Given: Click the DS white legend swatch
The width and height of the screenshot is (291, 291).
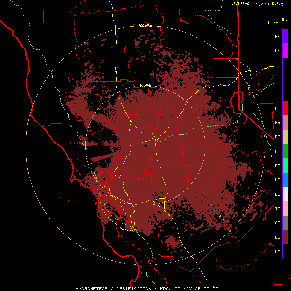Looking at the screenshot, I should click(286, 194).
